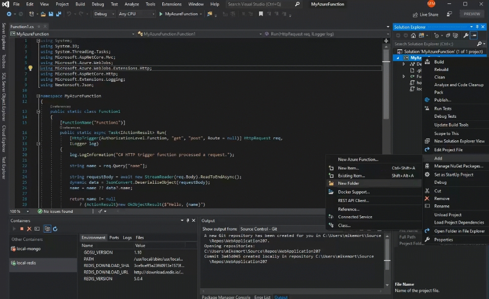489x299 pixels.
Task: Open the Any CPU platform dropdown
Action: 136,14
